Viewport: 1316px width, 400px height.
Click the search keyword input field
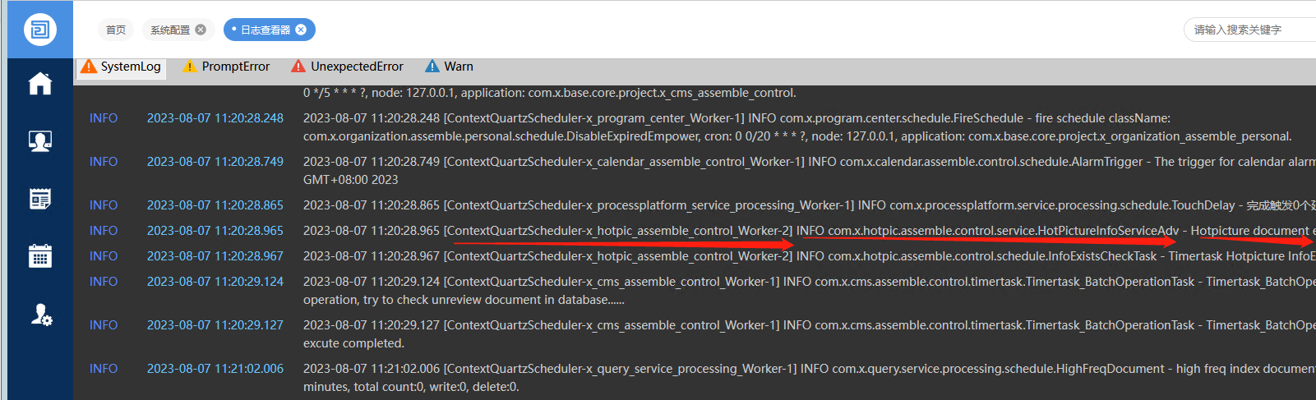(x=1249, y=30)
